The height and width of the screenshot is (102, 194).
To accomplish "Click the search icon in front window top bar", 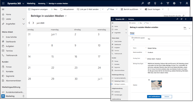I will [177, 19].
